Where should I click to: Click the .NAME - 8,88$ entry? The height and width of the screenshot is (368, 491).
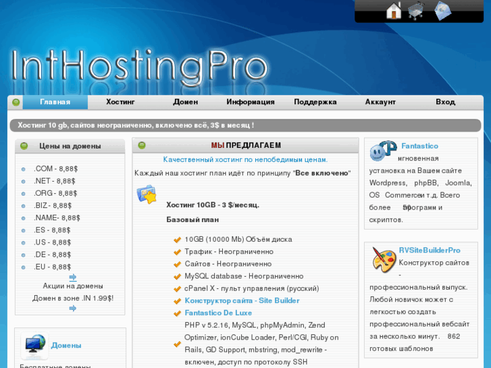(57, 217)
